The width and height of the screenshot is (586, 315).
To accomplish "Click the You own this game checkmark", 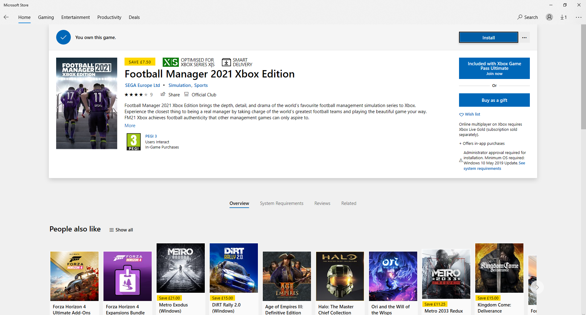I will pyautogui.click(x=63, y=37).
